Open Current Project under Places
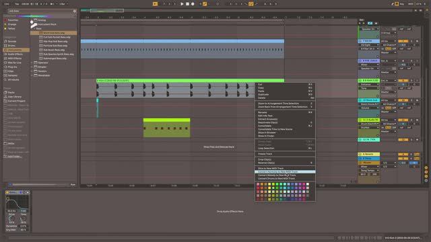 coord(16,101)
